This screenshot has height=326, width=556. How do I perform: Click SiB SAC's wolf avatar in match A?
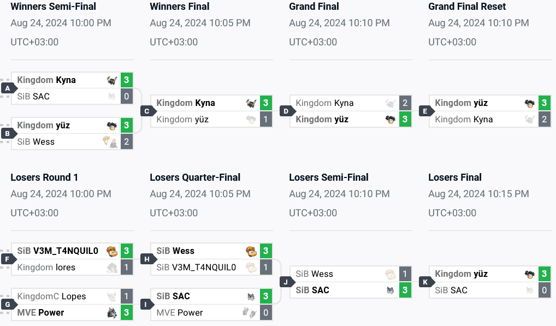click(x=111, y=96)
